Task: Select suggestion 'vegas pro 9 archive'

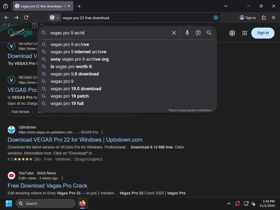Action: click(127, 45)
